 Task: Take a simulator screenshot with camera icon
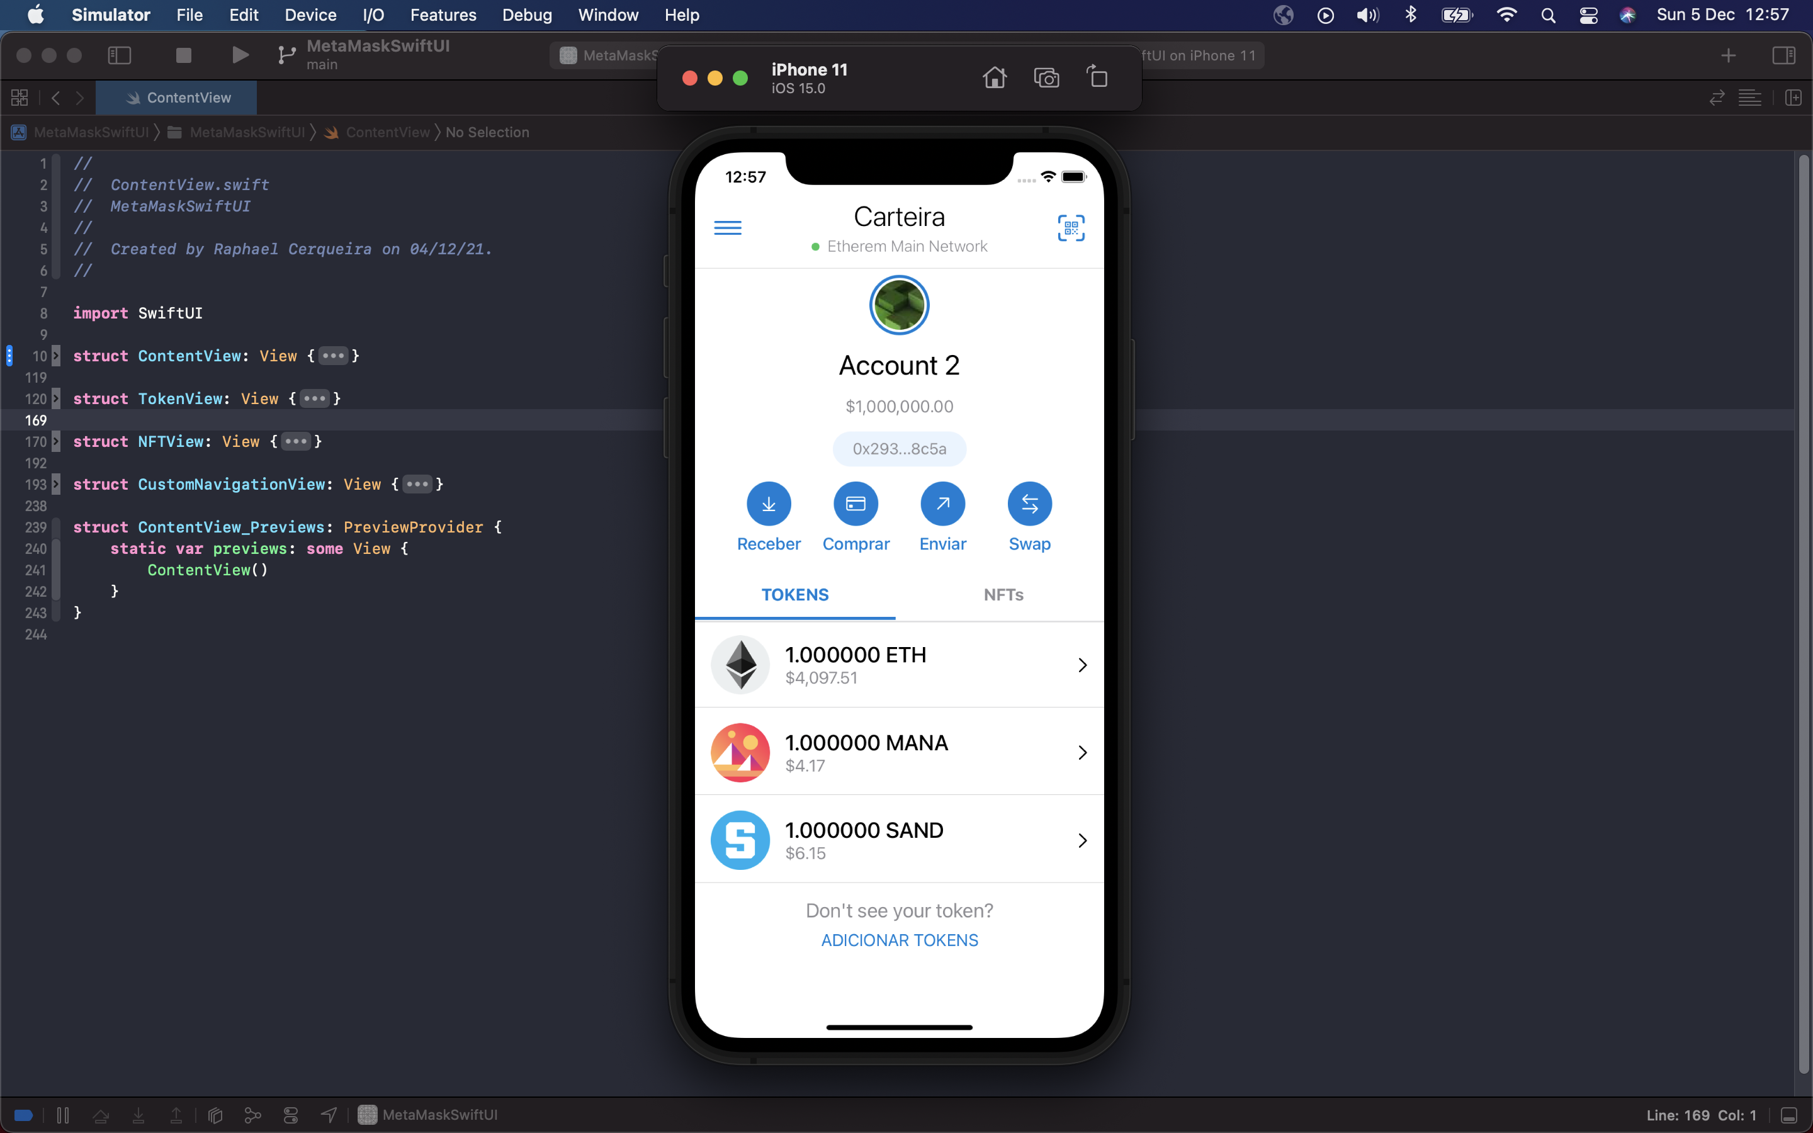pos(1046,77)
